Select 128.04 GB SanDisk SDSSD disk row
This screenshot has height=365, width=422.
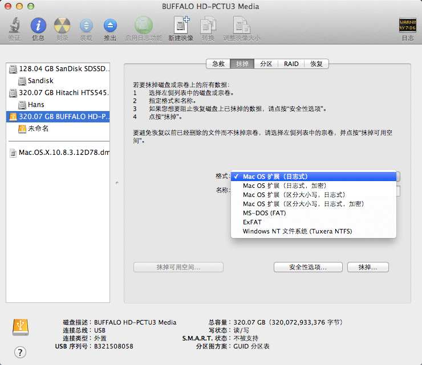tap(58, 69)
